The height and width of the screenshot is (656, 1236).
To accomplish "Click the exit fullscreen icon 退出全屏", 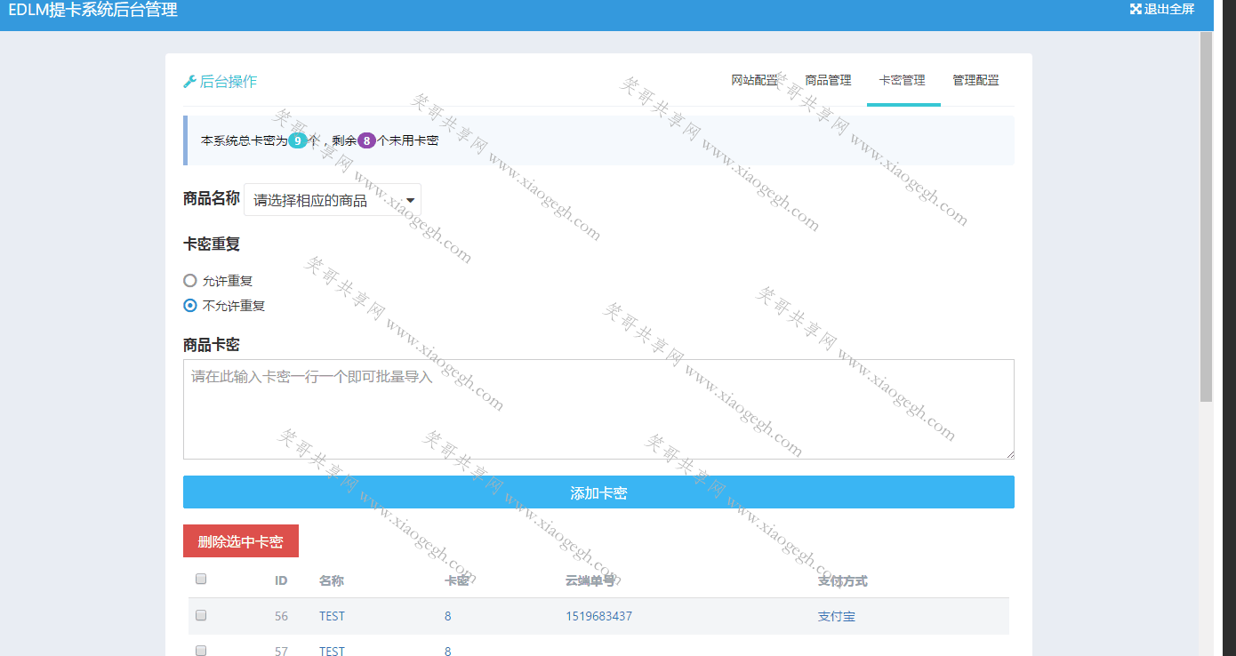I will [x=1136, y=9].
